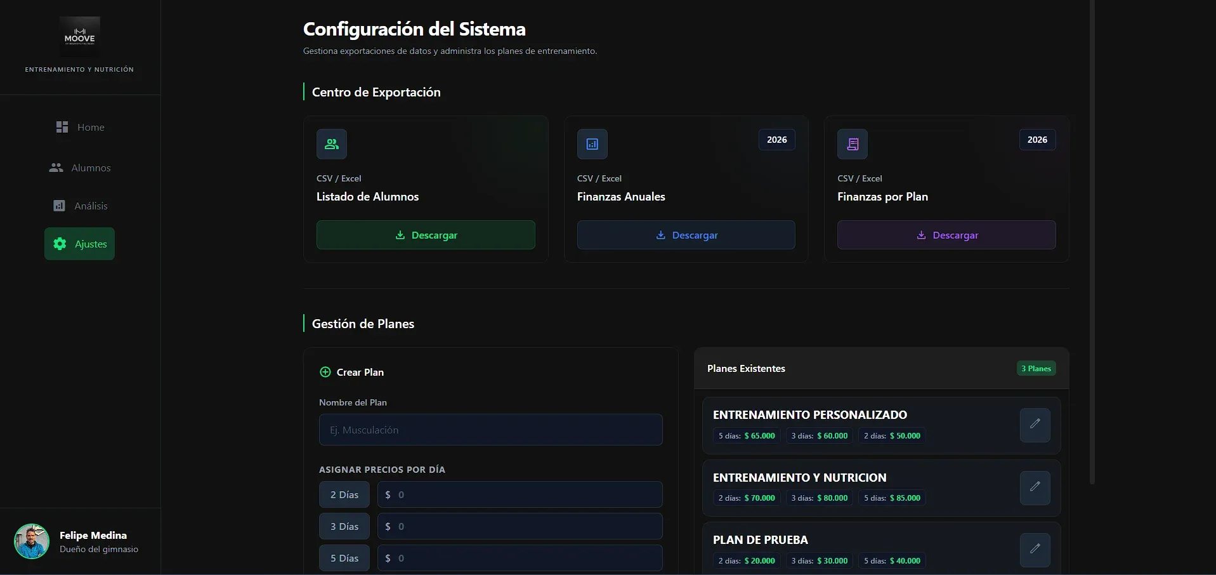Edit the ENTRENAMIENTO PERSONALIZADO plan pencil icon
The width and height of the screenshot is (1216, 575).
click(x=1035, y=425)
